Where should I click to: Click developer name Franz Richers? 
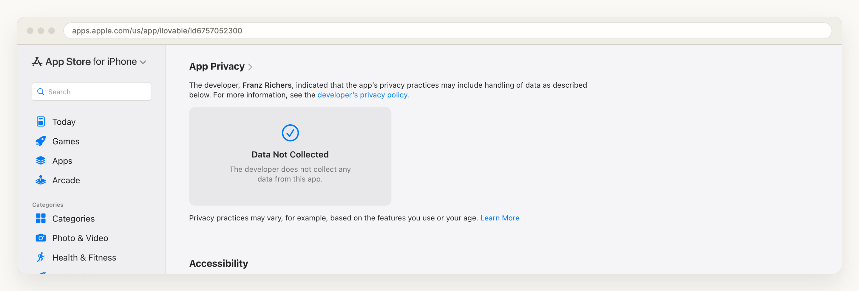click(x=267, y=85)
